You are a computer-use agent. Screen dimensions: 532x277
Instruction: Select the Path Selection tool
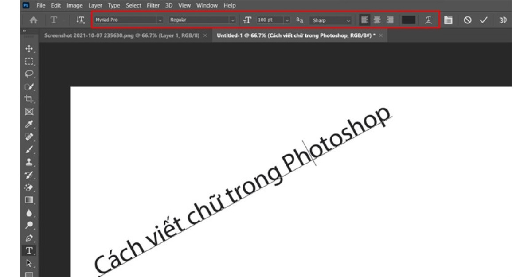[x=29, y=263]
